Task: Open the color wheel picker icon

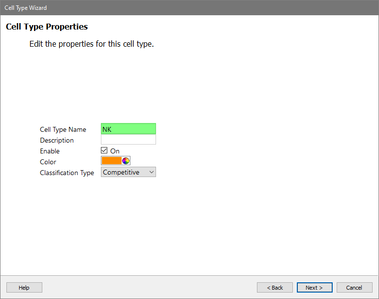Action: pos(126,161)
